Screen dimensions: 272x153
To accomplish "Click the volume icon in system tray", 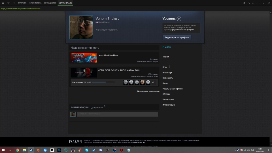I will point(248,150).
